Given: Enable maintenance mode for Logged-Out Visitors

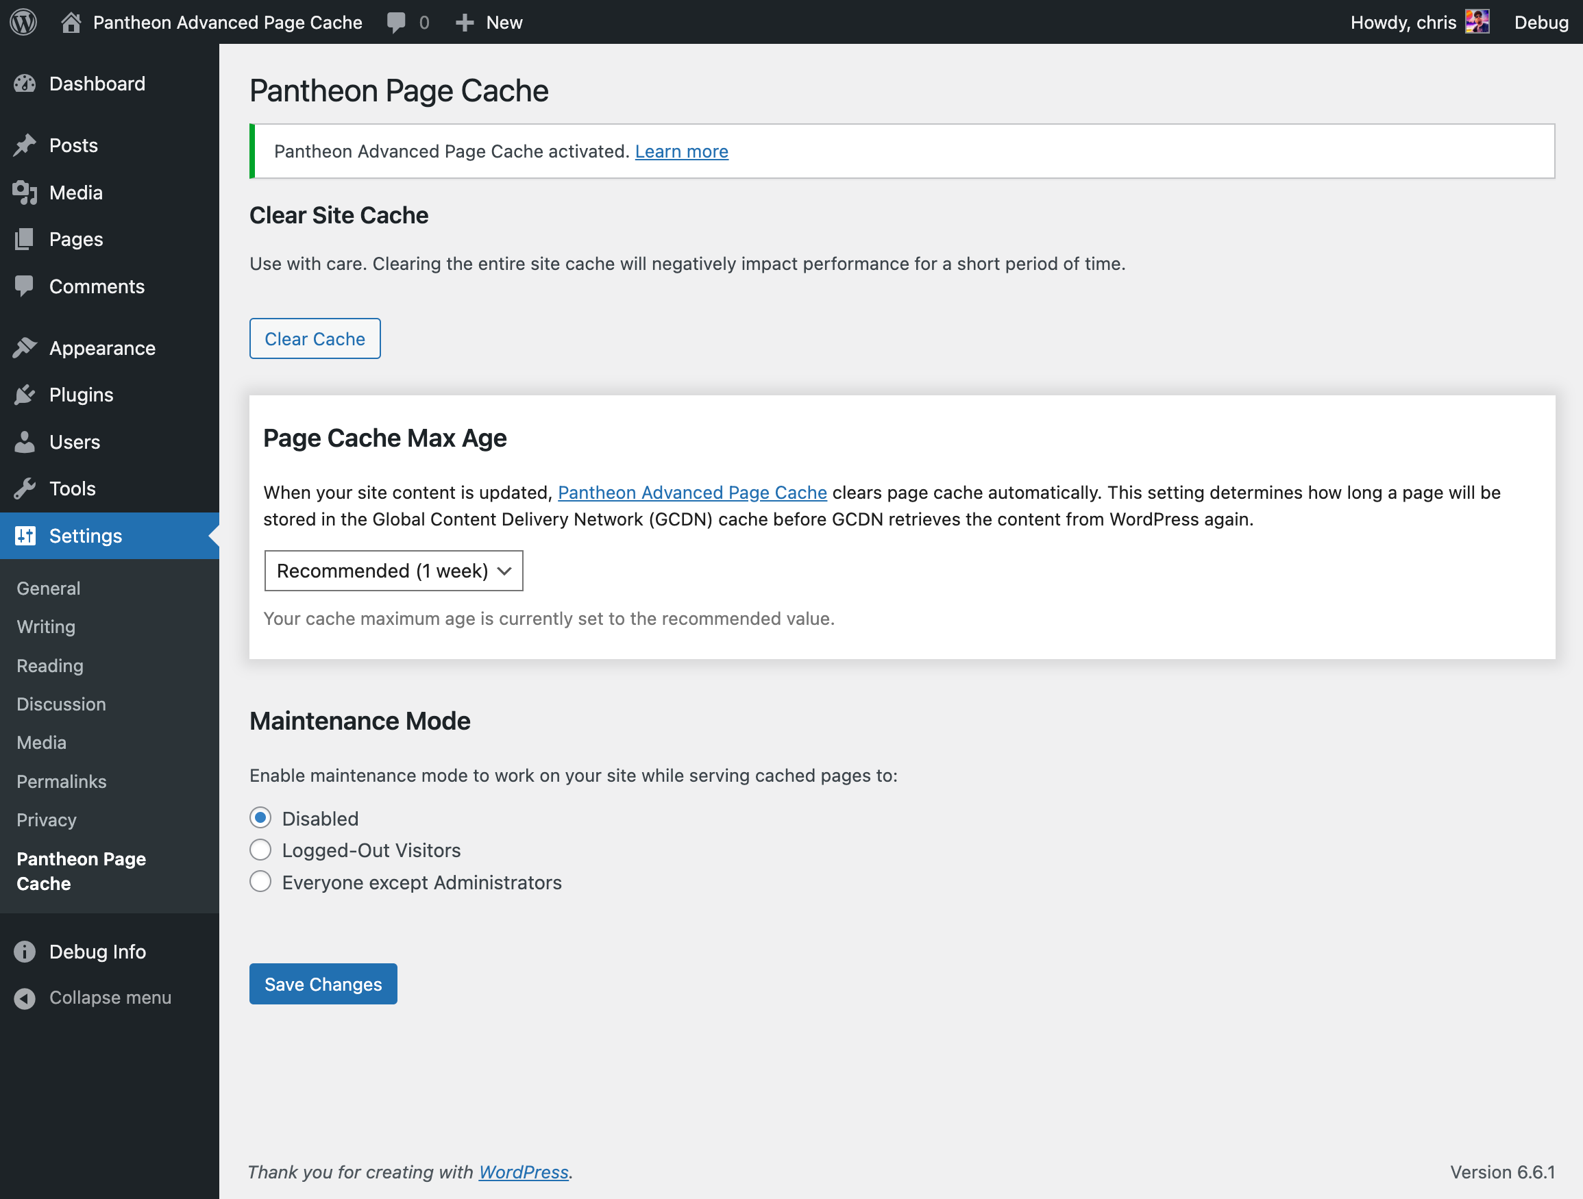Looking at the screenshot, I should tap(260, 849).
